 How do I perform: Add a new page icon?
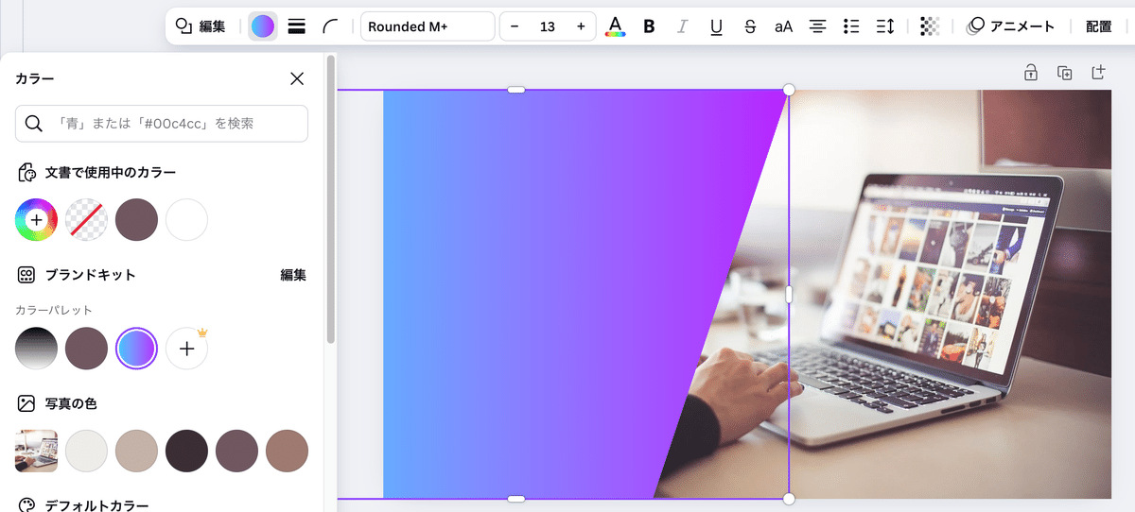pos(1098,73)
